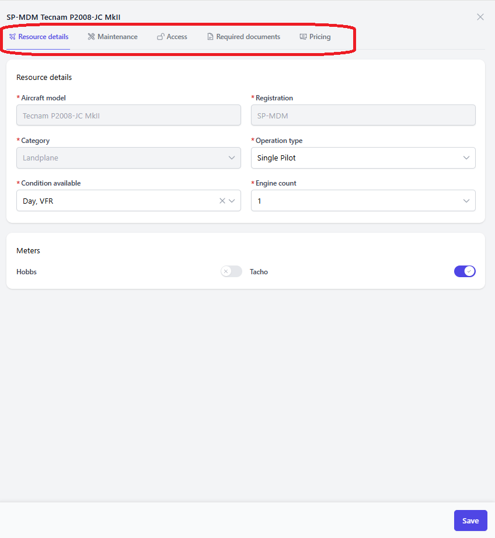This screenshot has height=538, width=495.
Task: Click the monitor icon beside Pricing
Action: (303, 37)
